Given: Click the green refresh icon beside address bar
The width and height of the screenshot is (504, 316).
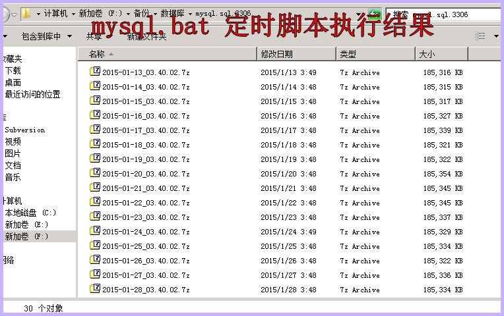Looking at the screenshot, I should [x=375, y=14].
